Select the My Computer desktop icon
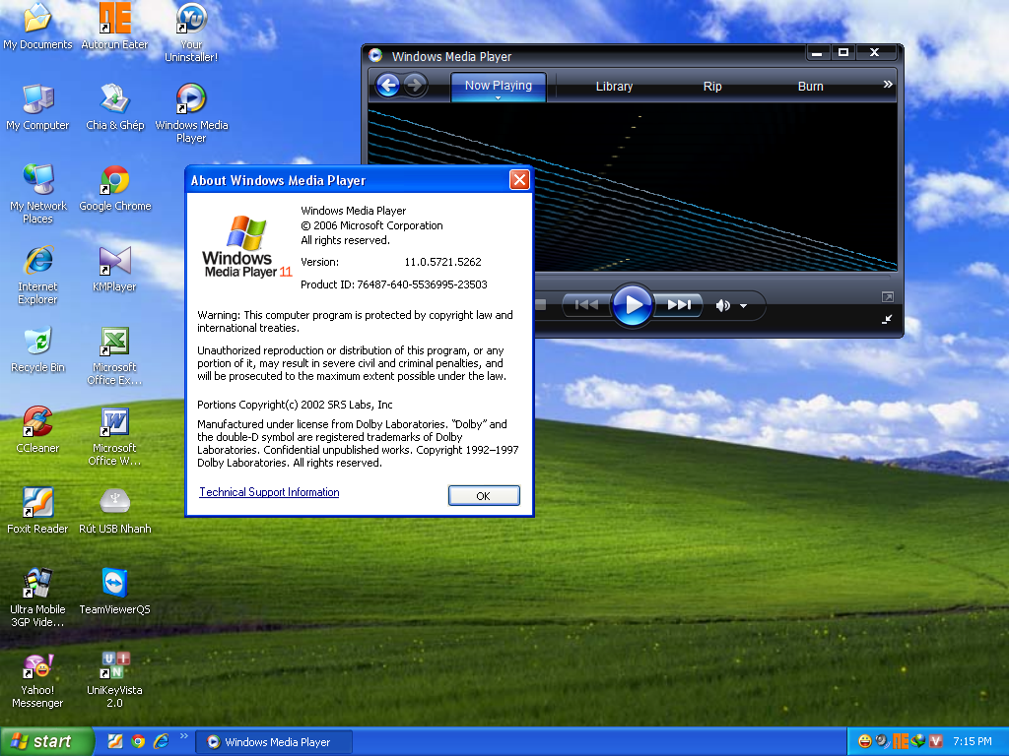This screenshot has width=1009, height=756. (x=37, y=107)
